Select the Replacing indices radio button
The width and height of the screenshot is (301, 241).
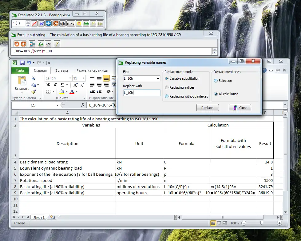[167, 87]
